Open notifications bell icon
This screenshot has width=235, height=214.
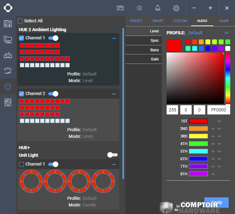tap(158, 8)
